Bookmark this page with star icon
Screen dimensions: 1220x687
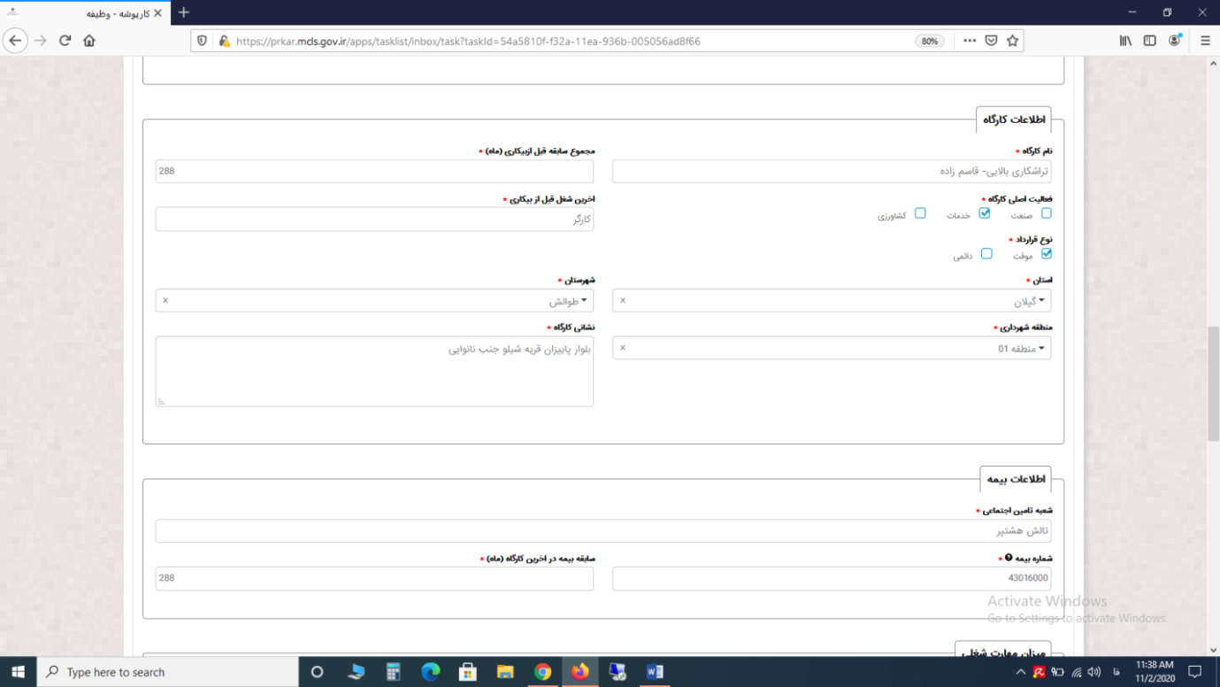click(x=1013, y=41)
